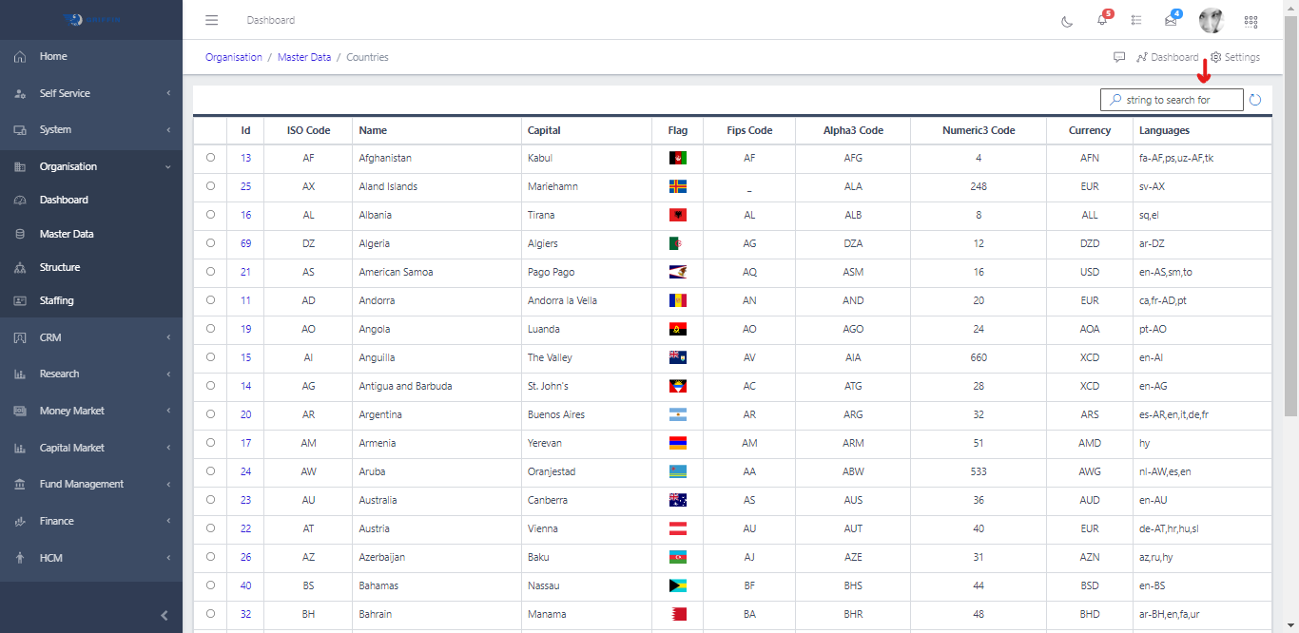Open country record with Id 25
This screenshot has height=633, width=1299.
[x=245, y=186]
